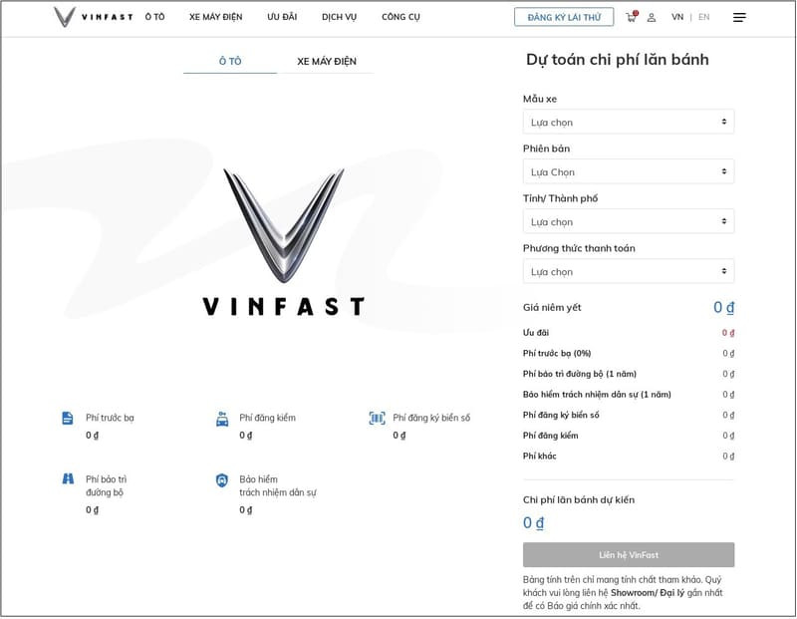Click the Chi phí lăn bánh dự kiến label
Screen dimensions: 797x619
click(x=579, y=500)
